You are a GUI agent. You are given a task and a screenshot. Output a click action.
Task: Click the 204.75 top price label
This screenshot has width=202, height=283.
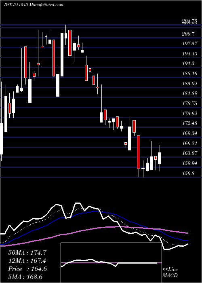pos(189,21)
